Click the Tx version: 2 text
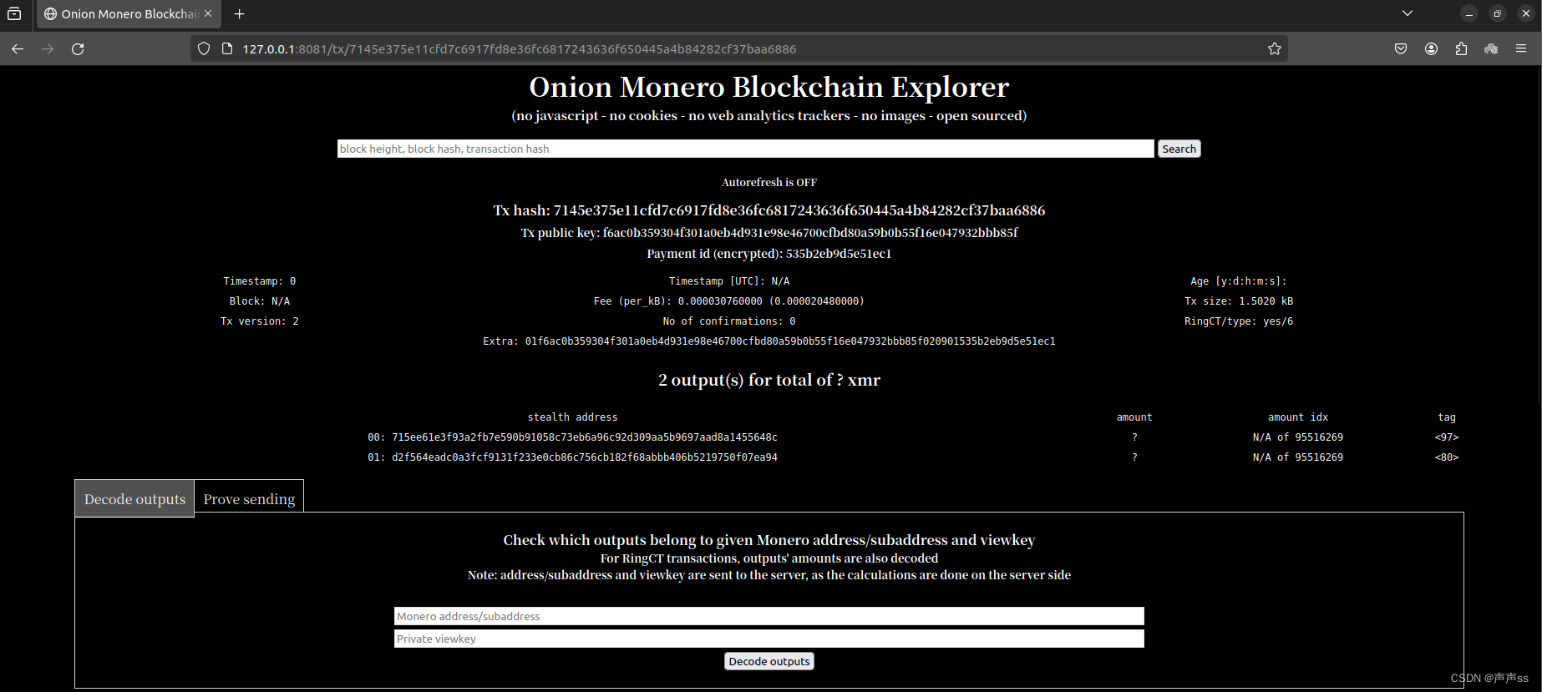Viewport: 1542px width, 692px height. tap(260, 321)
